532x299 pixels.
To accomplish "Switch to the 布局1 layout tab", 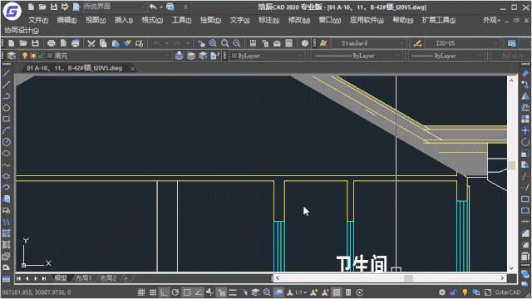I will (83, 278).
